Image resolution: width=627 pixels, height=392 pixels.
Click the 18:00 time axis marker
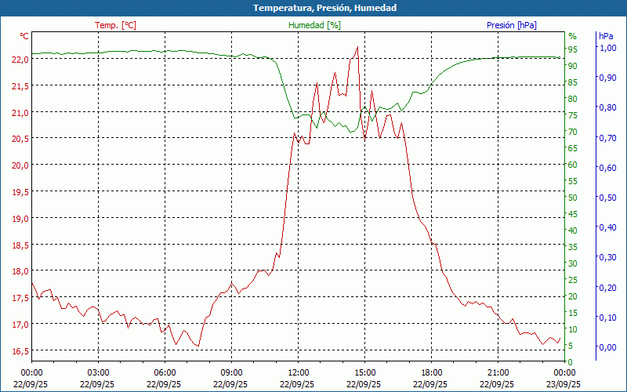click(432, 372)
